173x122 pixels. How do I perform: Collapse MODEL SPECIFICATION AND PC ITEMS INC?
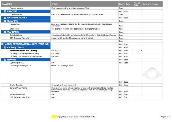tap(2, 44)
